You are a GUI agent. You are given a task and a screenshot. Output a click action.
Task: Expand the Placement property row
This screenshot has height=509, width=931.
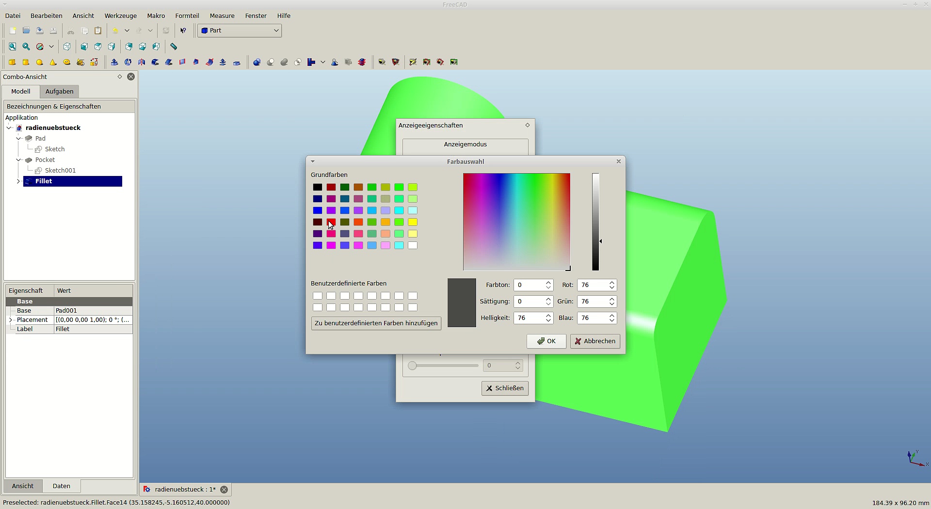[11, 320]
